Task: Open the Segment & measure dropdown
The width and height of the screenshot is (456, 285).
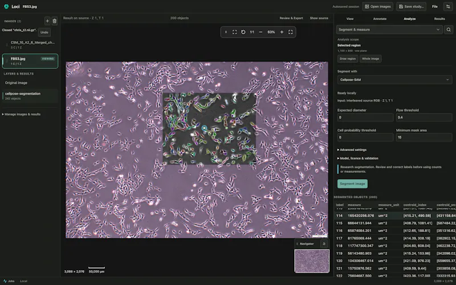Action: [x=389, y=30]
